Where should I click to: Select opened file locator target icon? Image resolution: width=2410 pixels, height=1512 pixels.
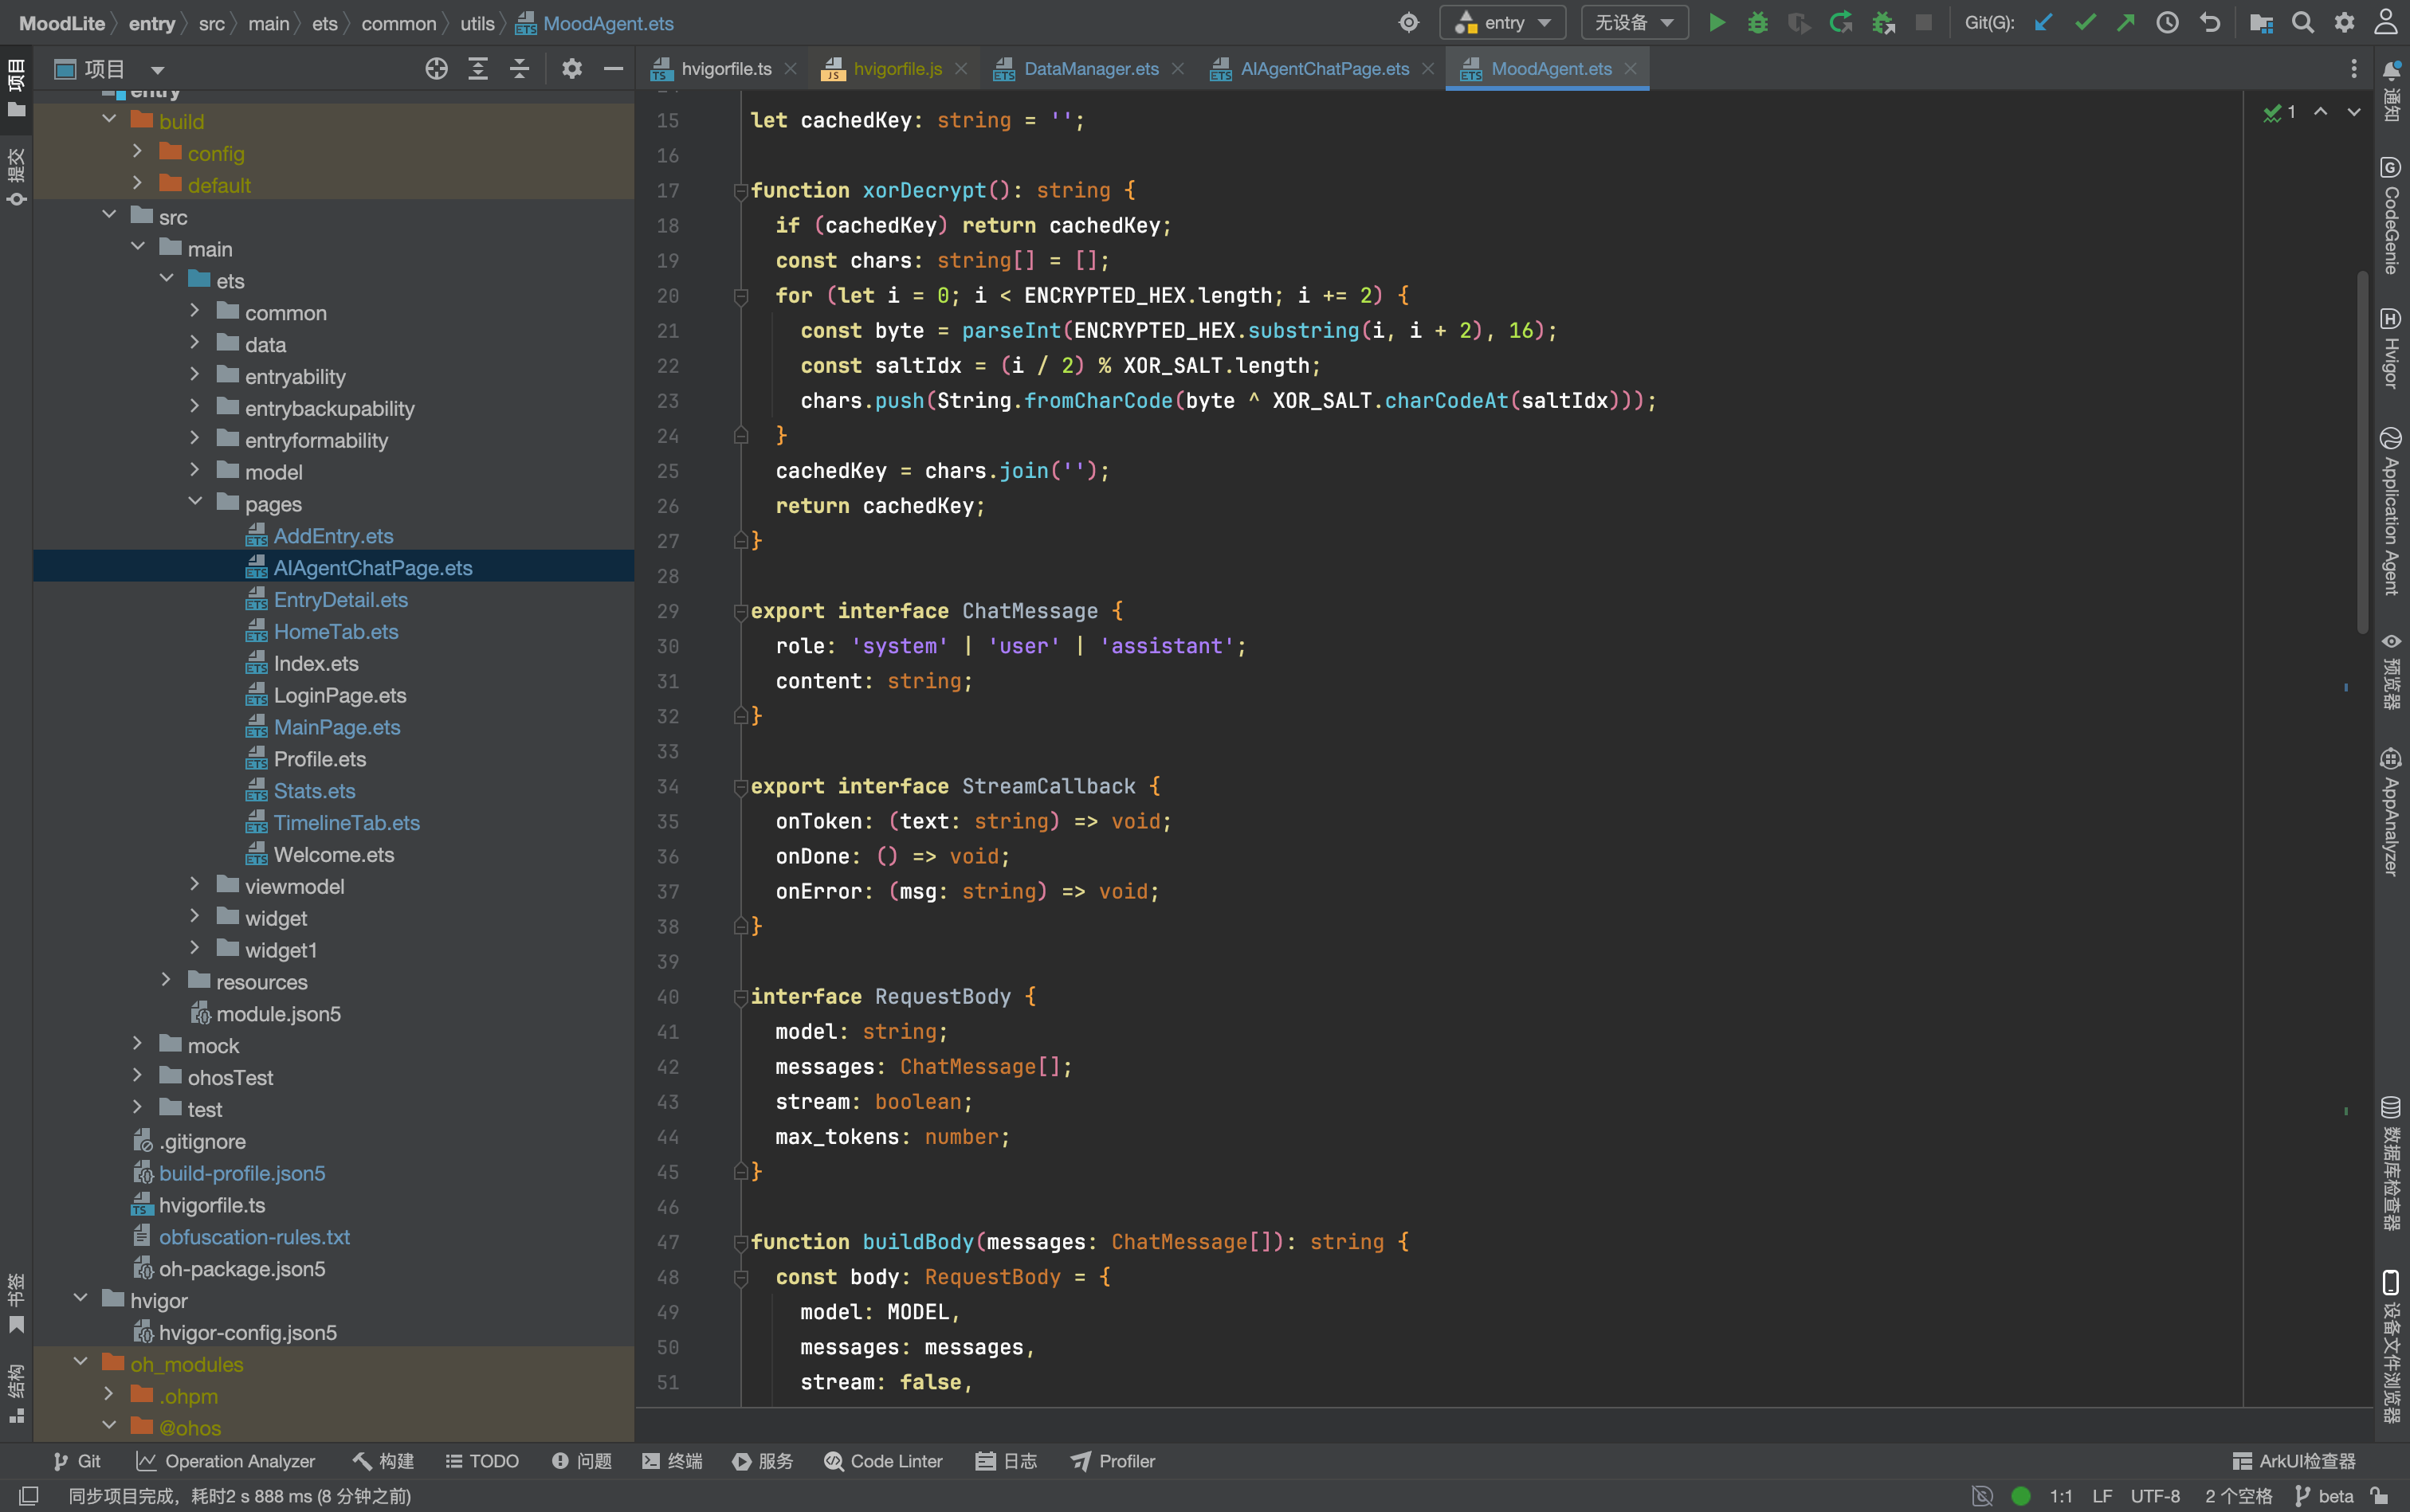[x=436, y=69]
